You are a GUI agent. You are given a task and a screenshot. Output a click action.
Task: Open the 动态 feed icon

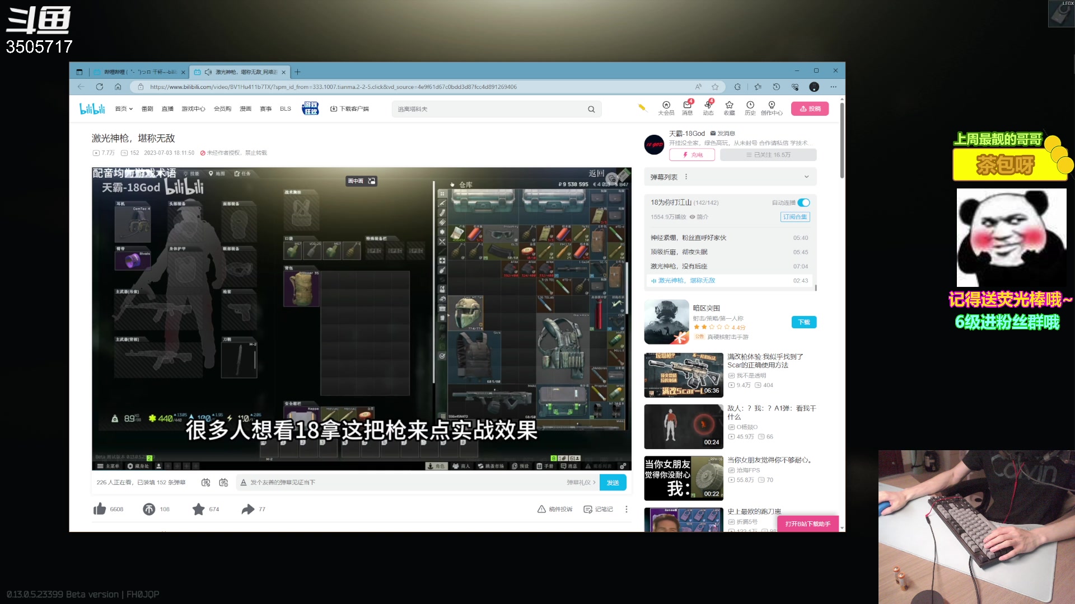708,108
